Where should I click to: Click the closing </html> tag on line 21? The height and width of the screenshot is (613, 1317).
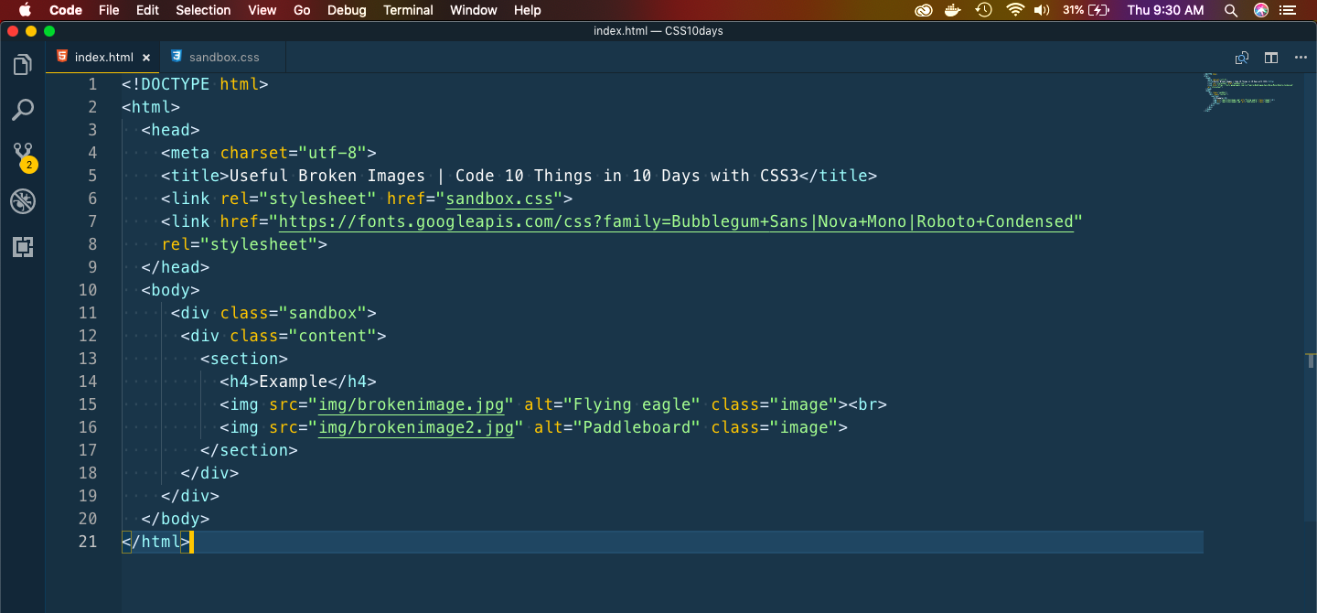(x=156, y=542)
